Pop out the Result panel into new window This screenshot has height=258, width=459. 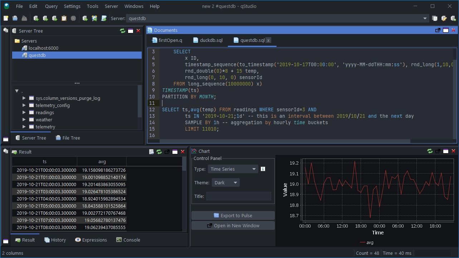[167, 152]
